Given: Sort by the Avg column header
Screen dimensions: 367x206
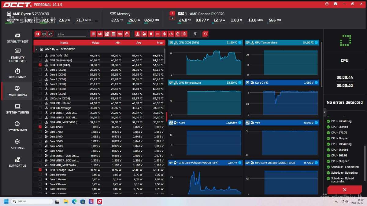Looking at the screenshot, I should point(139,43).
